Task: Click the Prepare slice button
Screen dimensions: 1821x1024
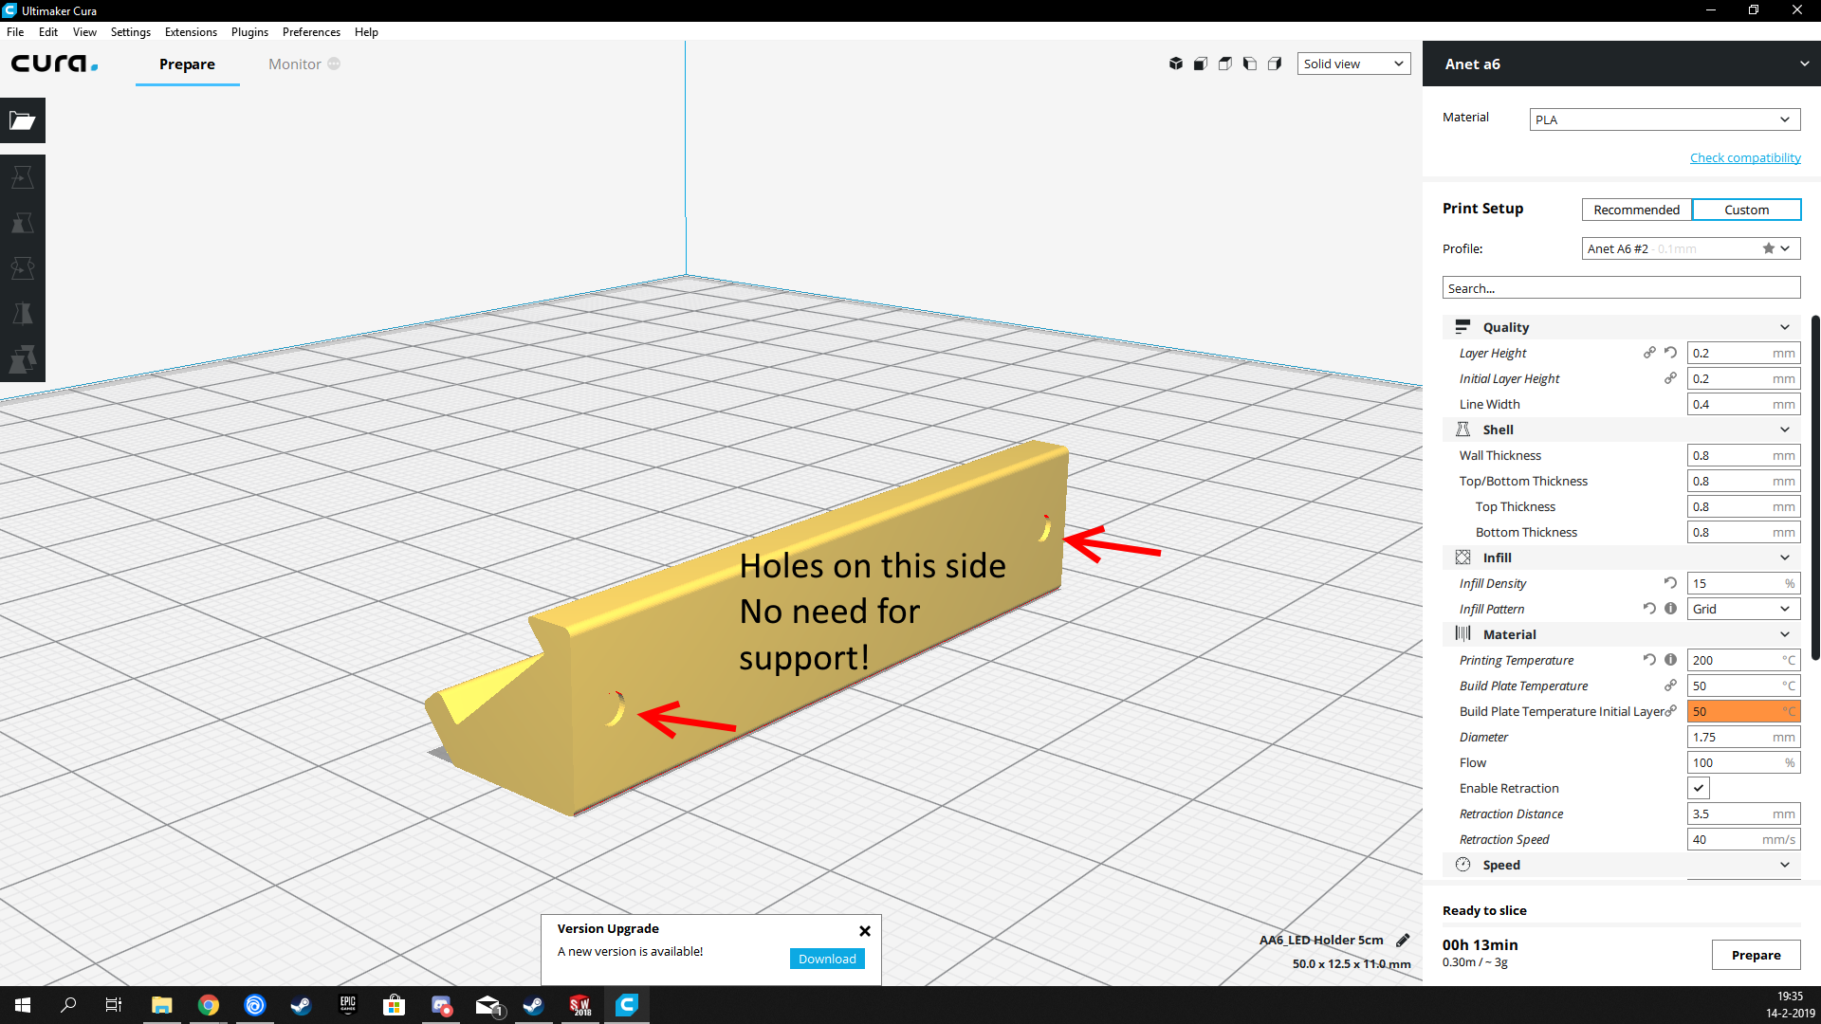Action: coord(1756,955)
